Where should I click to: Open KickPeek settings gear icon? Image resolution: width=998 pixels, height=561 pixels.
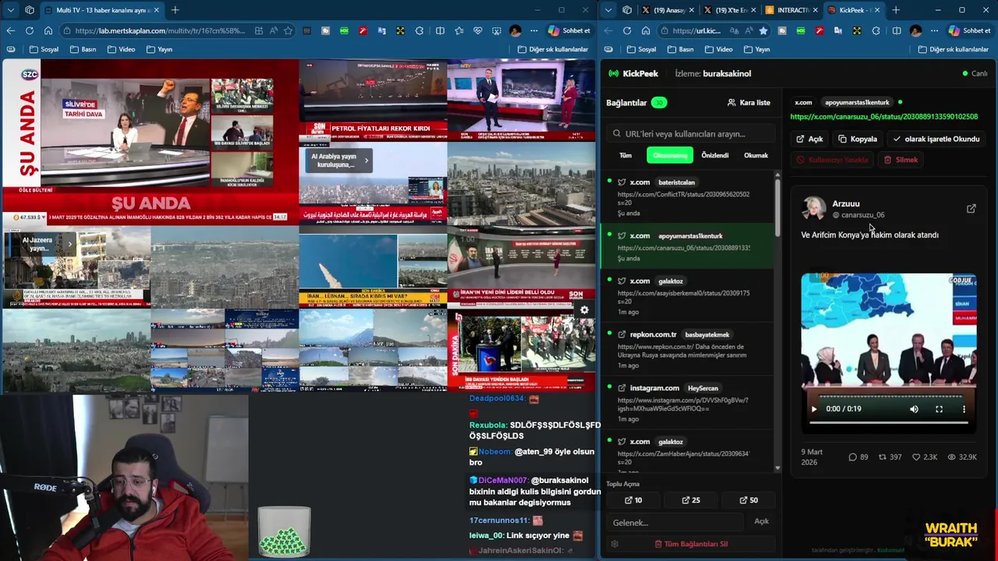tap(614, 545)
